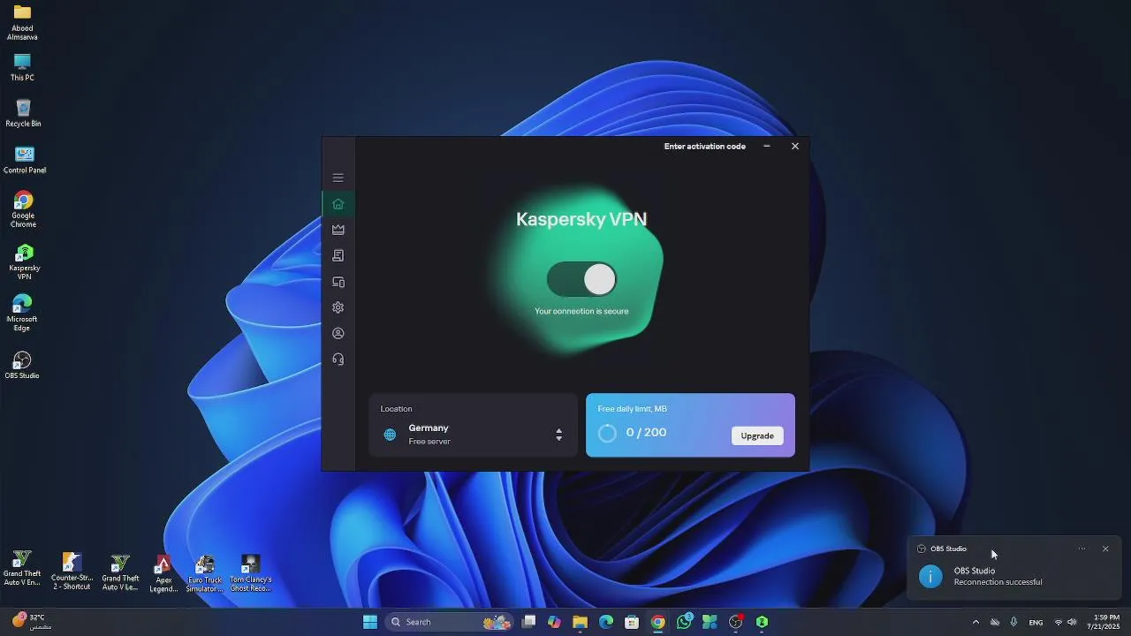Open the Windows Start menu

click(x=370, y=622)
